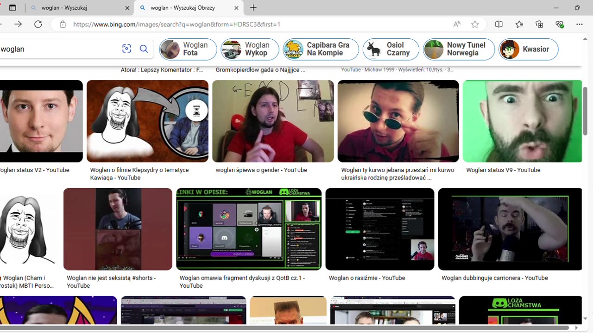Click the browser address bar URL

177,24
